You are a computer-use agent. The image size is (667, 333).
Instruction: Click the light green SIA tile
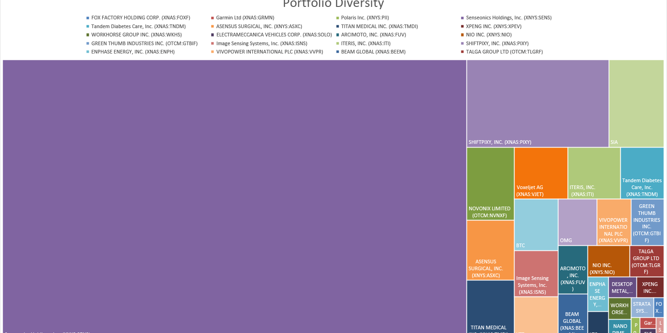pos(636,103)
